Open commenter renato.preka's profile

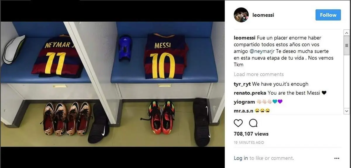250,93
